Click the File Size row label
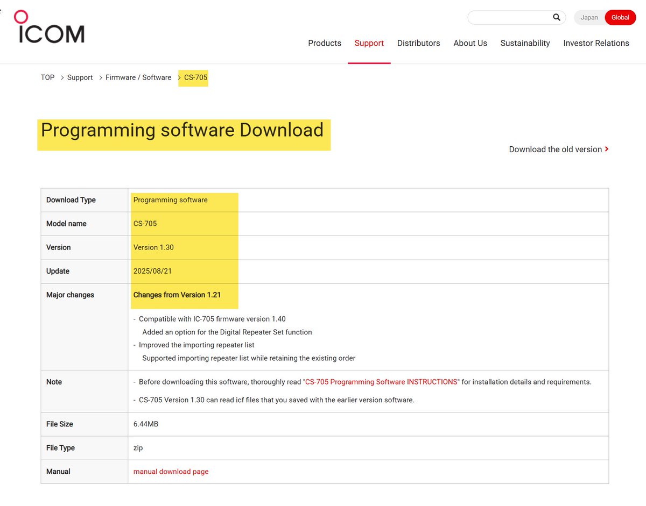This screenshot has height=506, width=646. [60, 424]
